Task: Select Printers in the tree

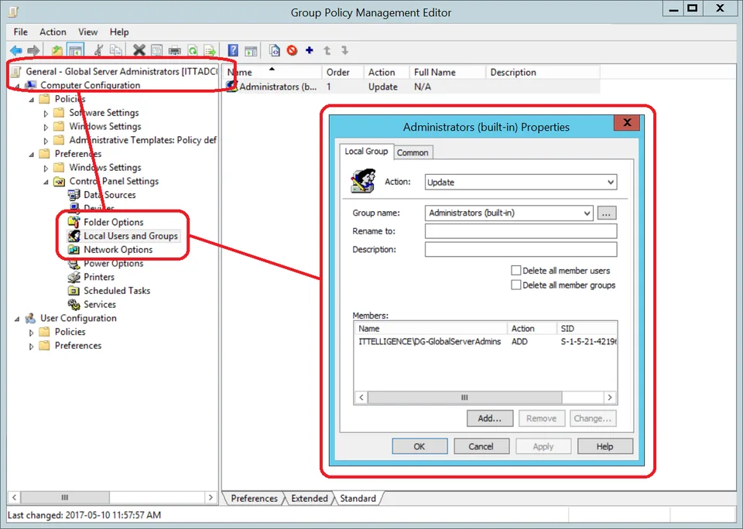Action: [x=99, y=277]
